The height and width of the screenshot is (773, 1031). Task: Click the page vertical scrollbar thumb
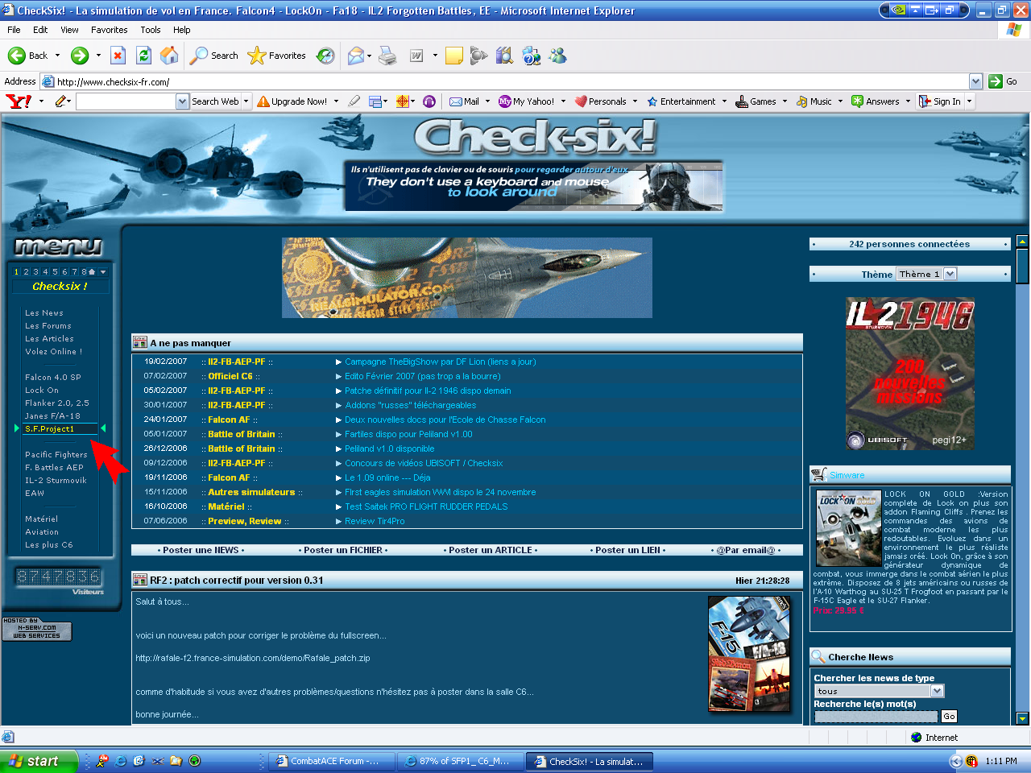(1022, 266)
